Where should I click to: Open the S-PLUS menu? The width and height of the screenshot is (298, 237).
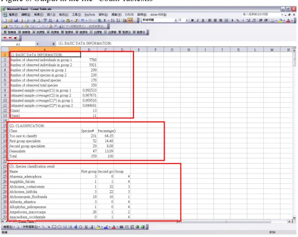[x=129, y=15]
